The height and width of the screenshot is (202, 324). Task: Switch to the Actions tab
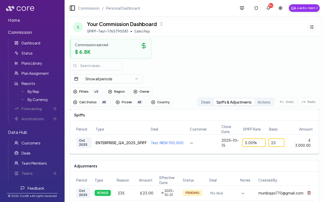tap(264, 102)
